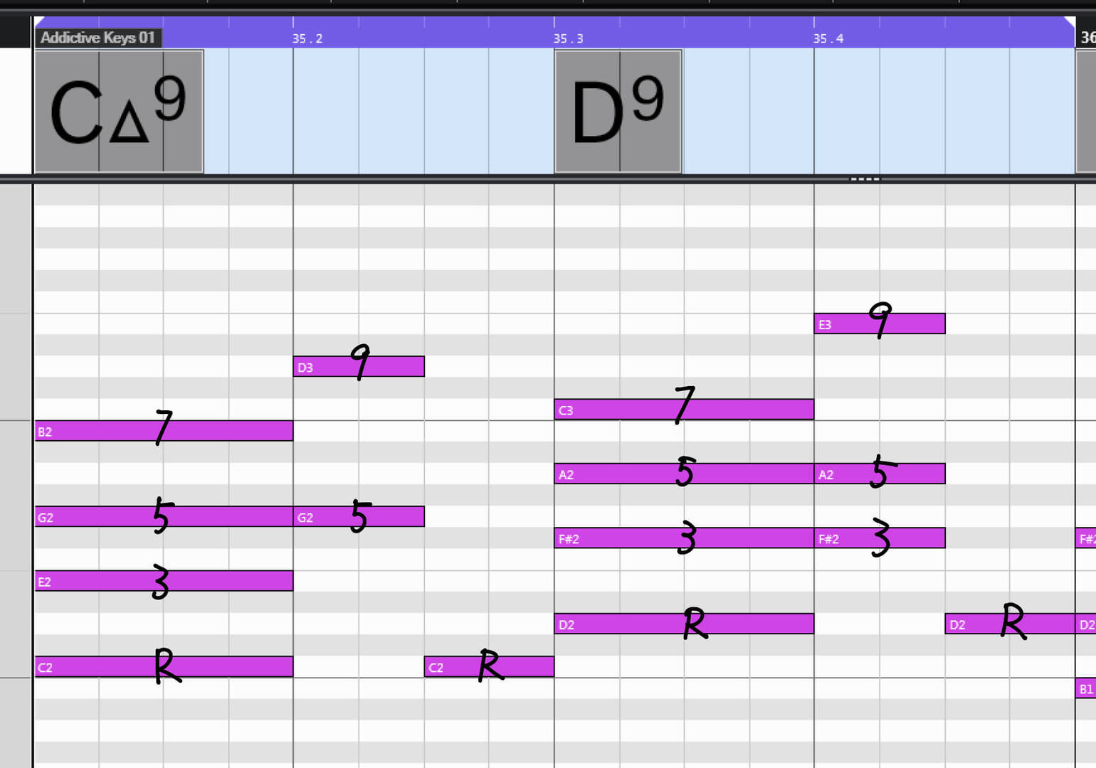The image size is (1096, 768).
Task: Click the Addictive Keys 01 part label
Action: pos(98,38)
